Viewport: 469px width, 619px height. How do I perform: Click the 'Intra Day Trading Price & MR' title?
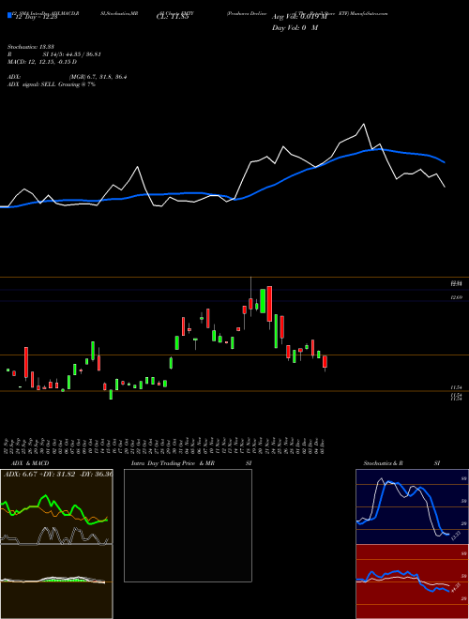click(173, 463)
